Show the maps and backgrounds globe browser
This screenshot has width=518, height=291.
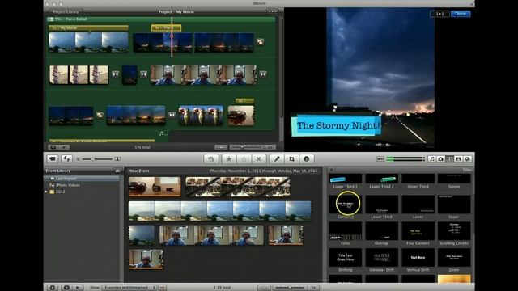467,159
